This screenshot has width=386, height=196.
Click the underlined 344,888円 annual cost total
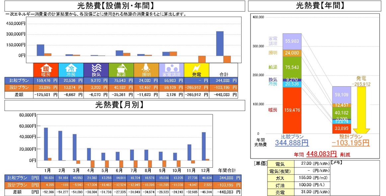(x=292, y=143)
